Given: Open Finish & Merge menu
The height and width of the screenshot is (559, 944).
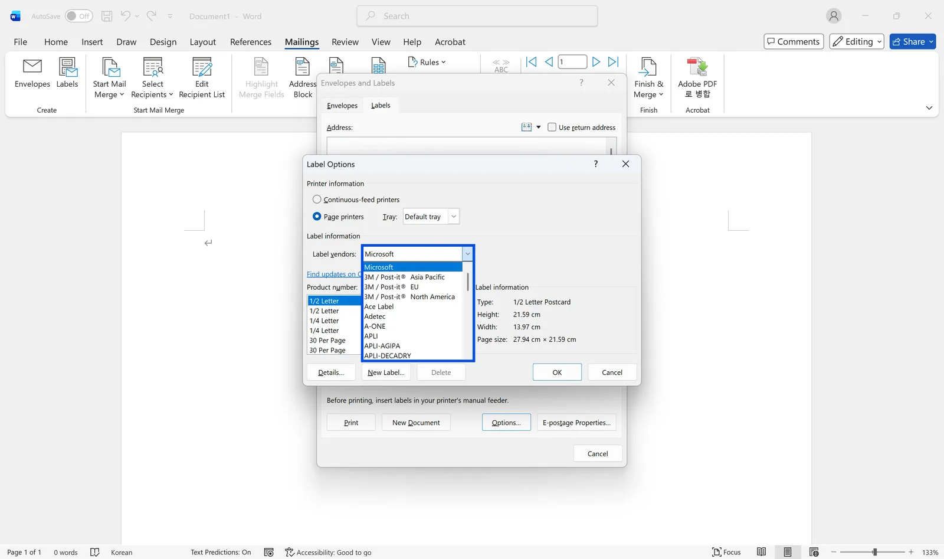Looking at the screenshot, I should pyautogui.click(x=648, y=78).
